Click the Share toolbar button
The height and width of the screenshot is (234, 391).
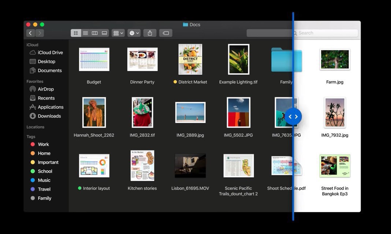pos(150,33)
